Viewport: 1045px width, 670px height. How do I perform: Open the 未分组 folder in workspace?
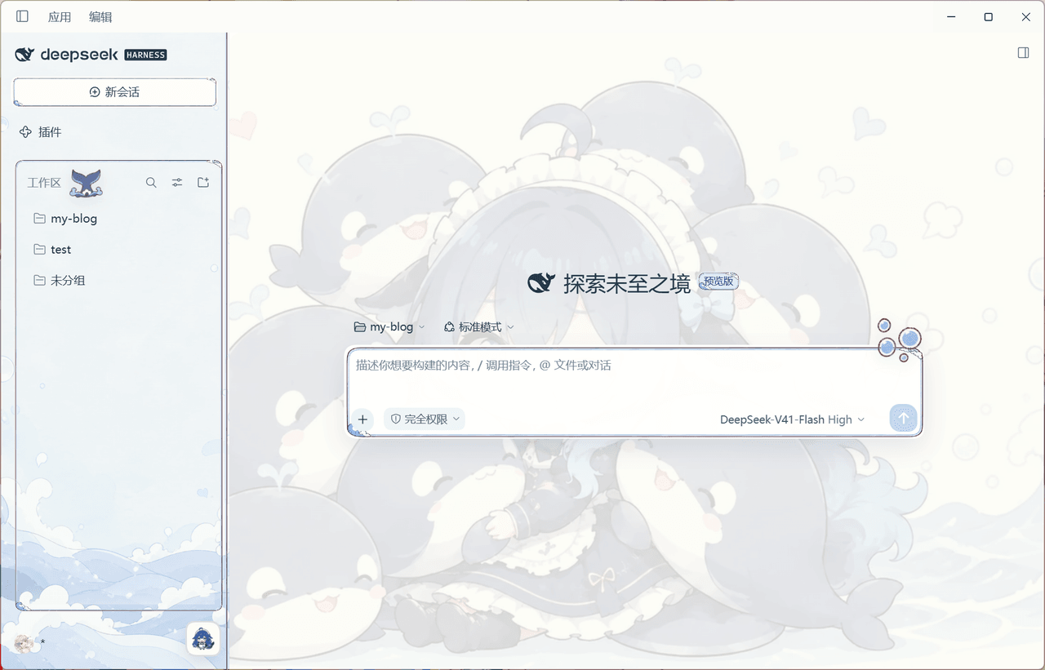tap(118, 281)
